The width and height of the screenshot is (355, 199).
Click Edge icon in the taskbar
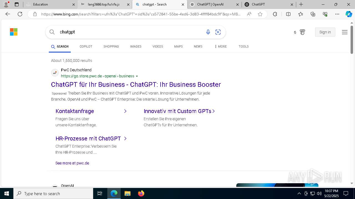(x=114, y=193)
